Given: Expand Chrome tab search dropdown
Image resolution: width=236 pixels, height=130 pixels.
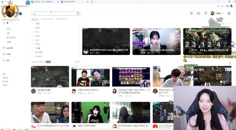Looking at the screenshot, I should click(x=218, y=1).
